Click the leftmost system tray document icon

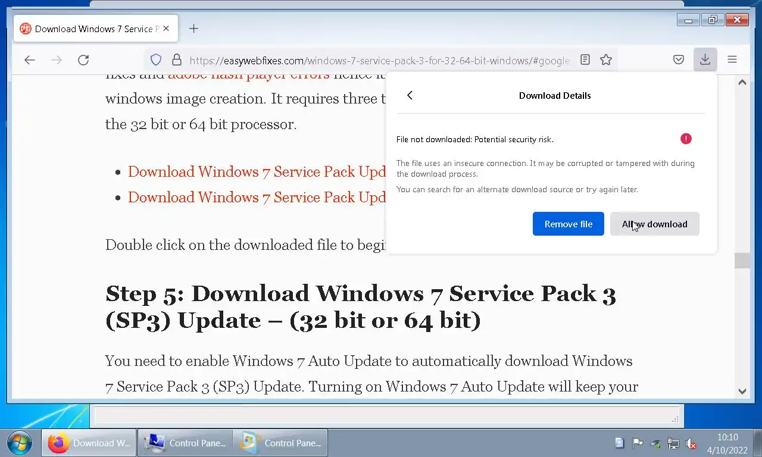620,443
